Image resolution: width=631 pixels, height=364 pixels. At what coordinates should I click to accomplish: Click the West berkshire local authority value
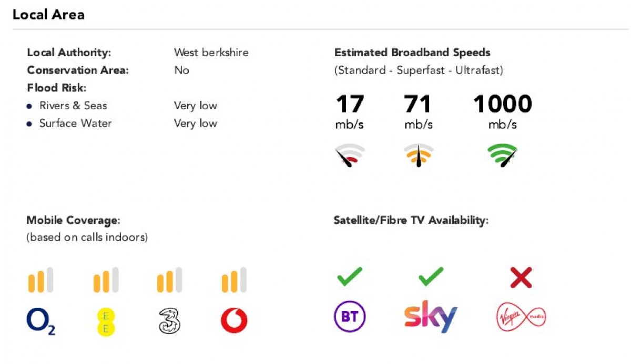pos(211,53)
